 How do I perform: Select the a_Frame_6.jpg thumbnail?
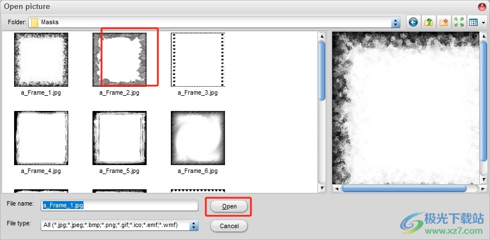(198, 138)
